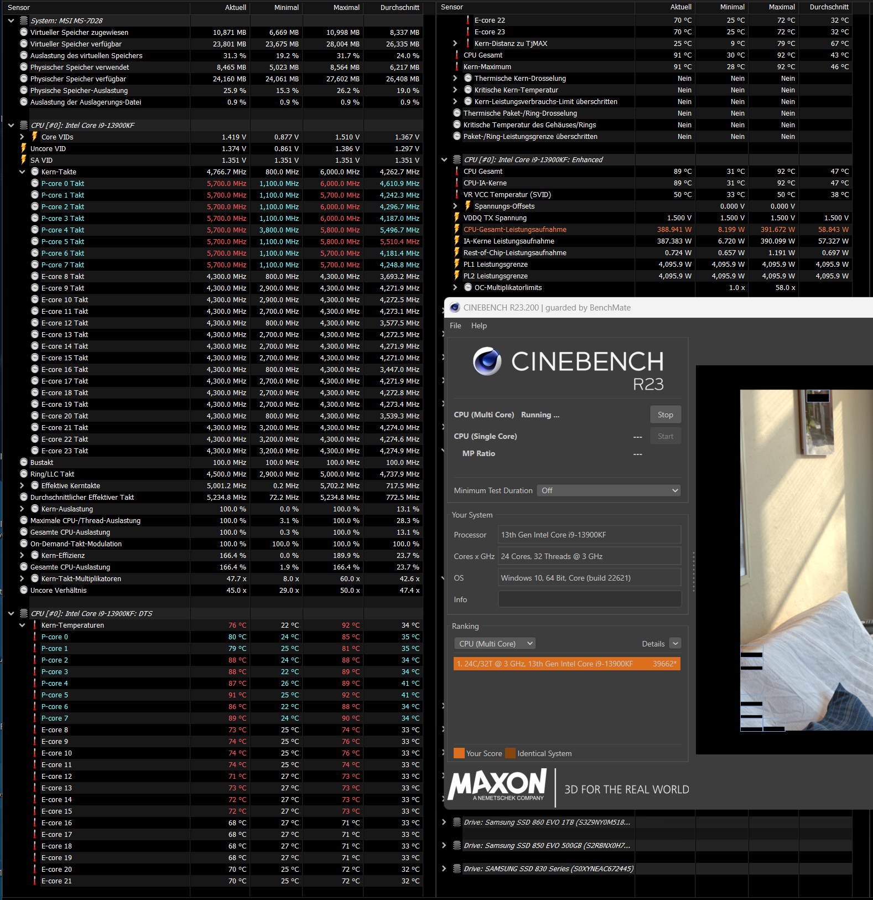Image resolution: width=873 pixels, height=900 pixels.
Task: Expand the Samsung SSD 860 EVO drive group
Action: pos(444,822)
